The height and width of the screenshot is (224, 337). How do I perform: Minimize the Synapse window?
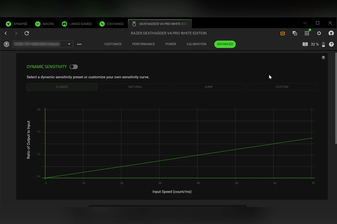click(x=305, y=23)
